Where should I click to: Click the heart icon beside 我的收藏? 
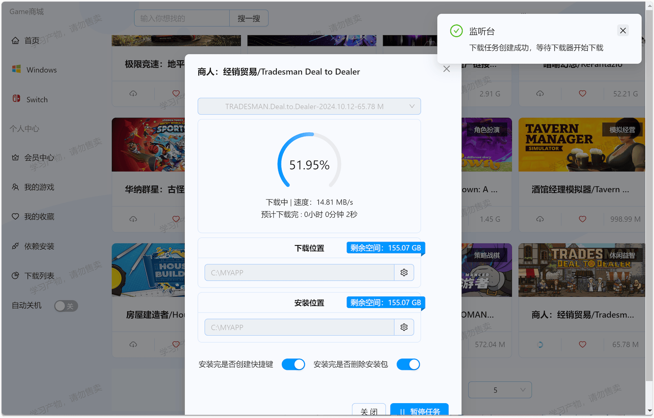point(15,216)
